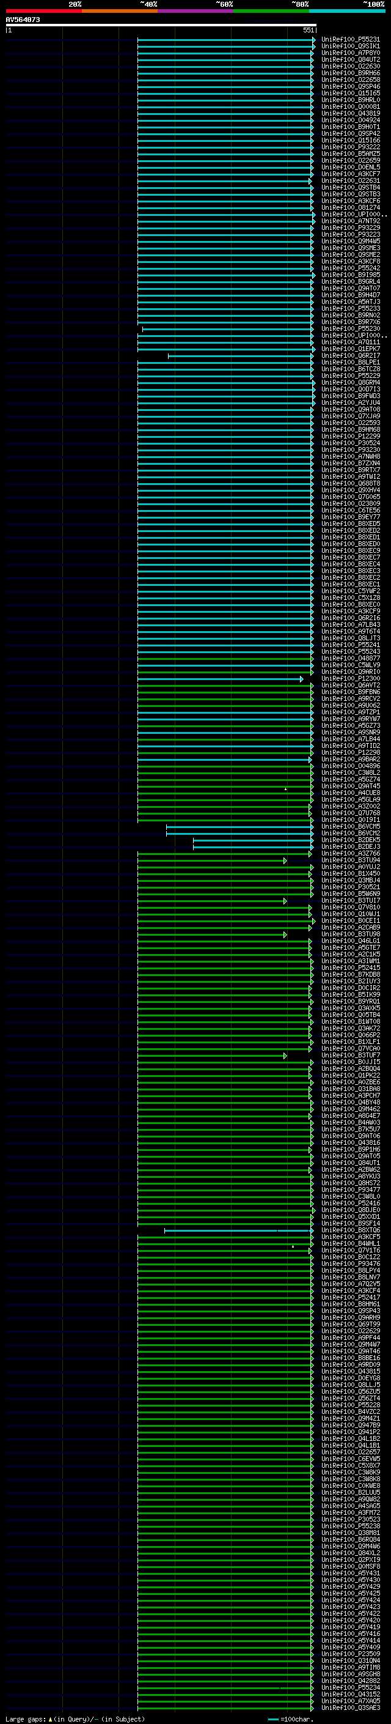This screenshot has height=1724, width=391.
Task: Select hit UniRef100_C6EVW5
Action: tap(351, 1459)
